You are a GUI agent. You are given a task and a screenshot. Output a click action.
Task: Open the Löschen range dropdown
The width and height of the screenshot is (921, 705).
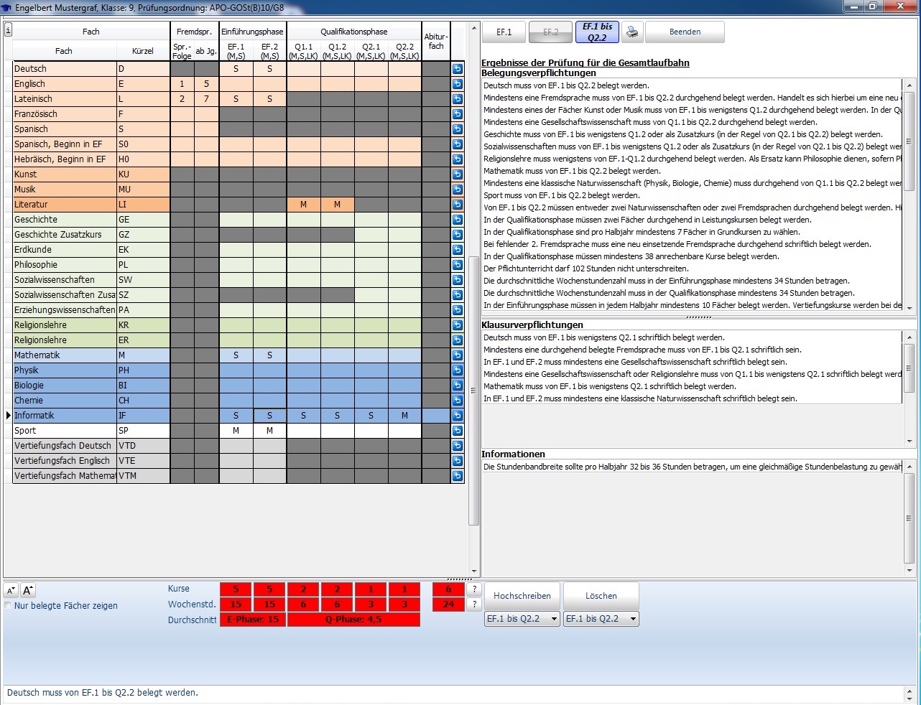pyautogui.click(x=601, y=619)
